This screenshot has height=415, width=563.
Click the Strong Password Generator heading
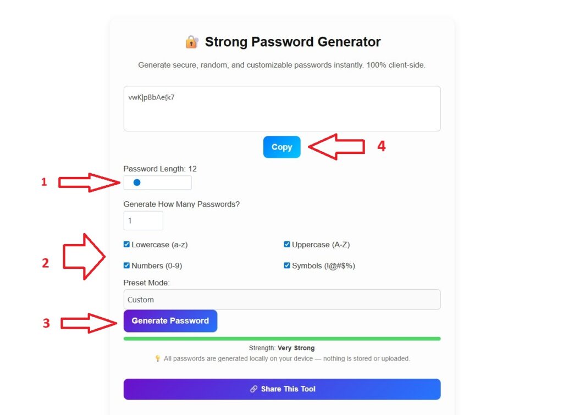(292, 41)
